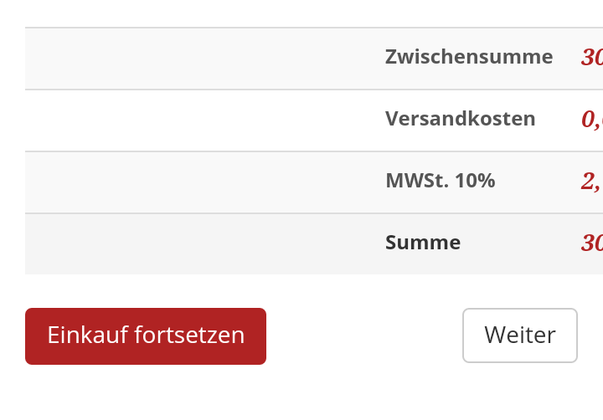Select the MWSt. tax amount value

591,182
